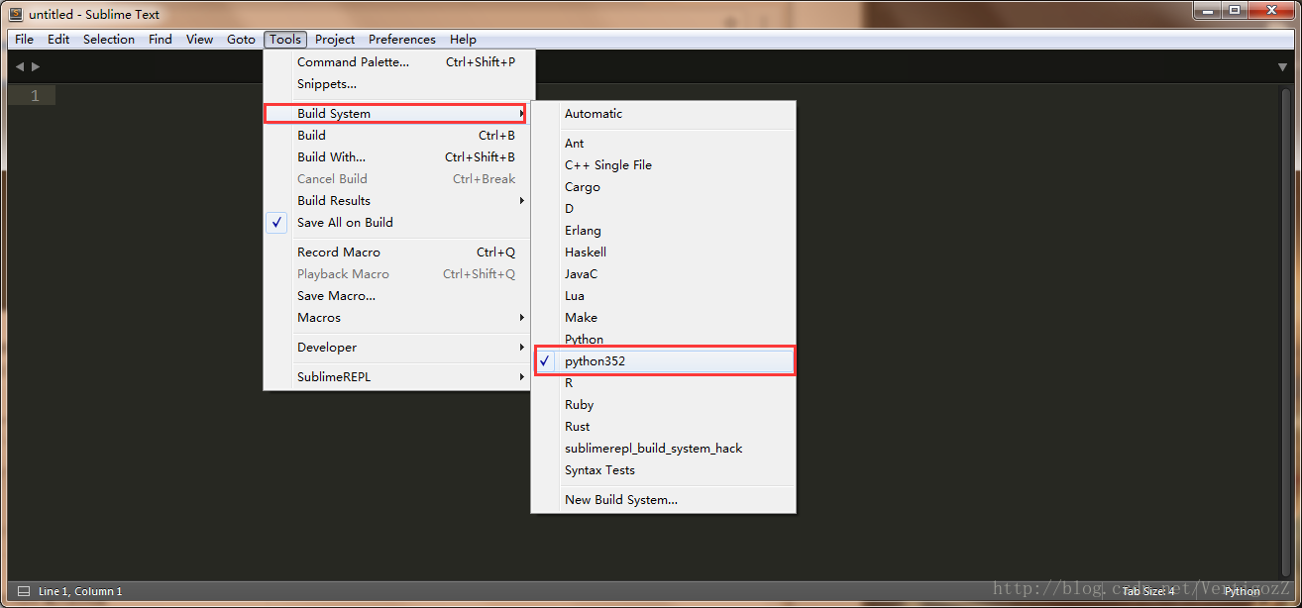Expand the Developer submenu
The height and width of the screenshot is (608, 1302).
pos(398,348)
